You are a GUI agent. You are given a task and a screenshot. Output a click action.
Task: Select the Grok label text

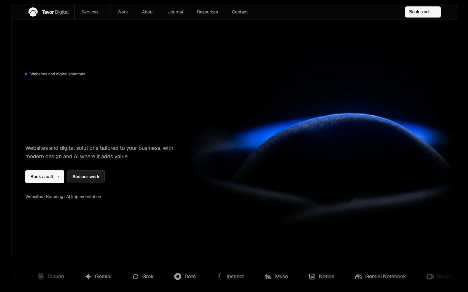[148, 277]
